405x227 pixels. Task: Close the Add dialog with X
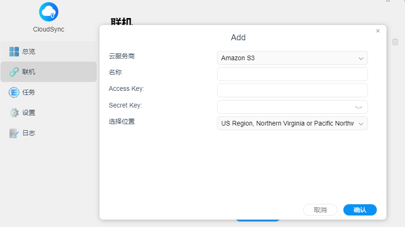[378, 31]
